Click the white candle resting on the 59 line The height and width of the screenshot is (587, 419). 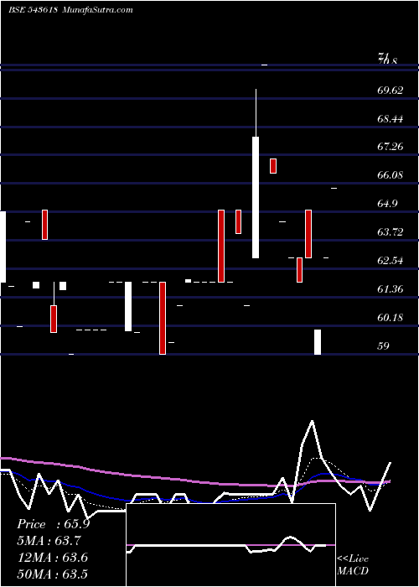click(318, 342)
